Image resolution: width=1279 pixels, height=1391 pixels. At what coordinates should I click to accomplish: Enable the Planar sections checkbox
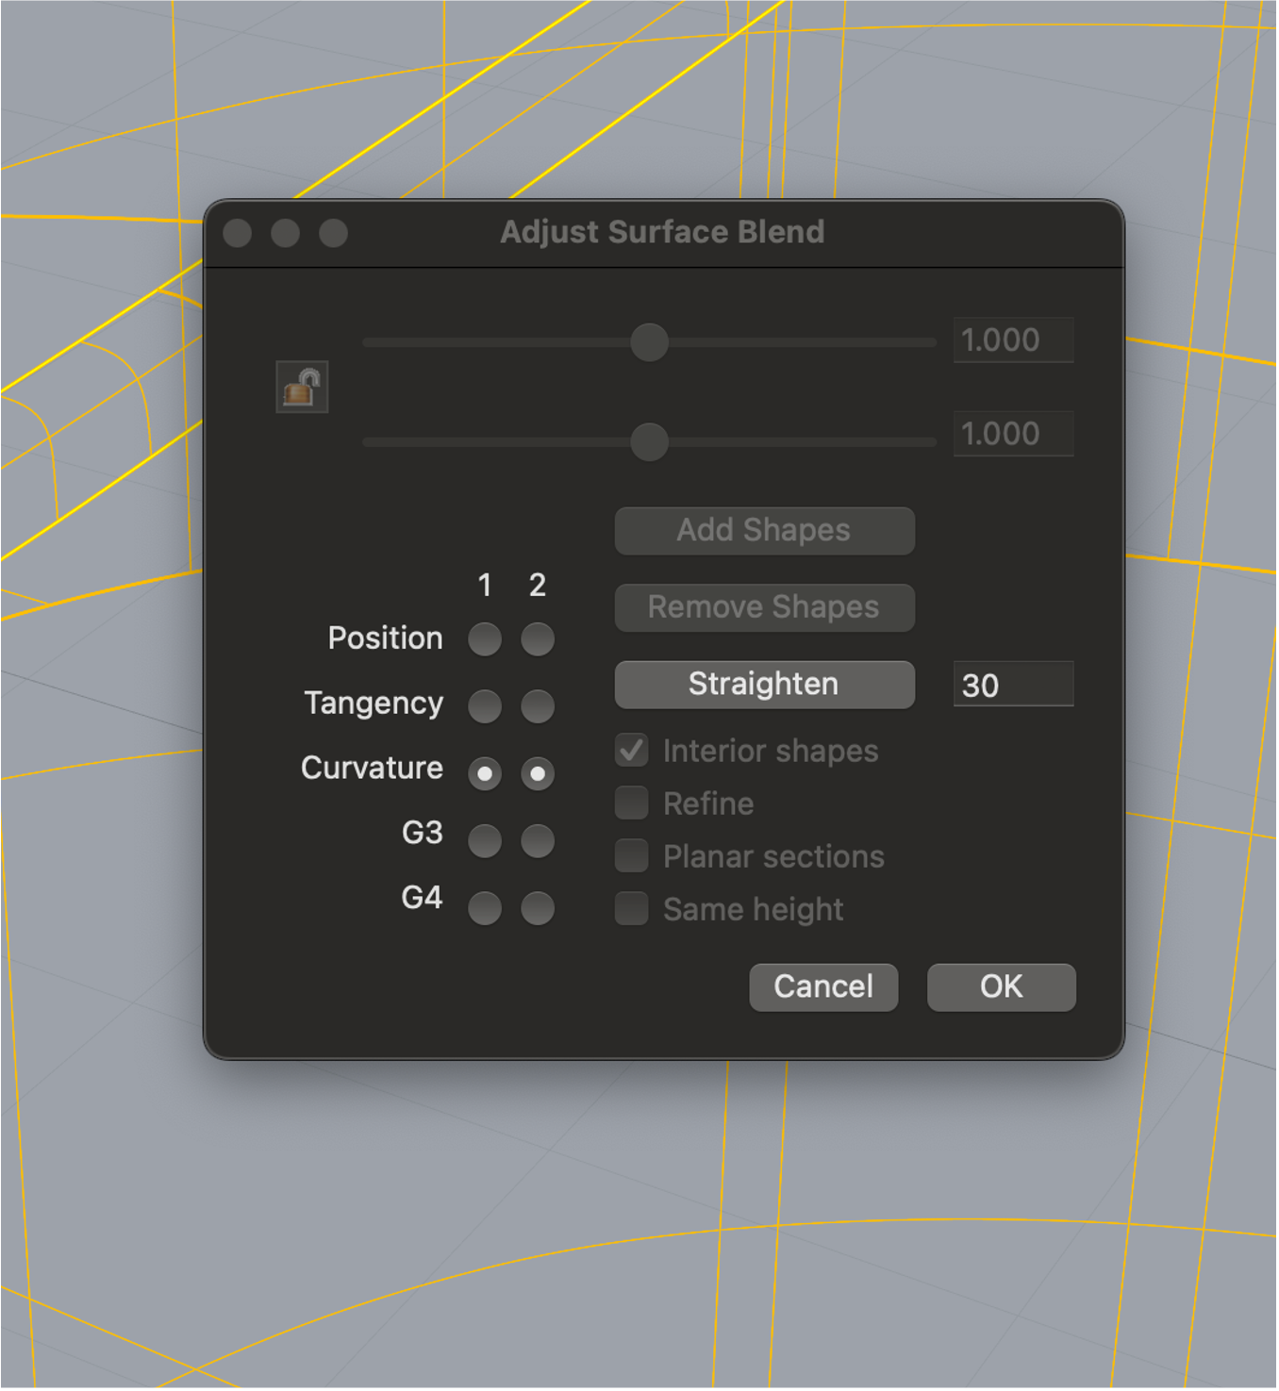point(632,856)
